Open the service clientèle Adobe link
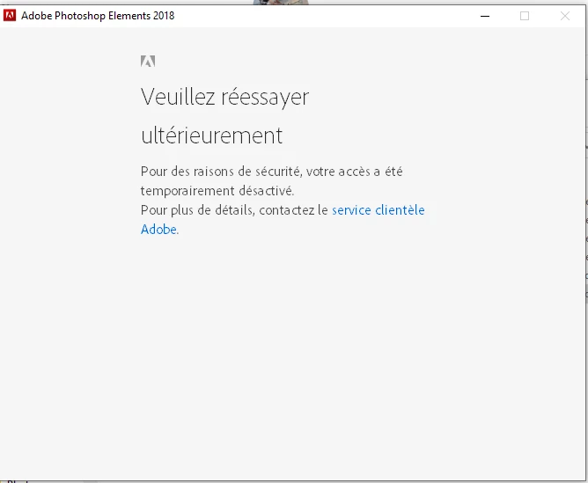588x483 pixels. coord(378,210)
